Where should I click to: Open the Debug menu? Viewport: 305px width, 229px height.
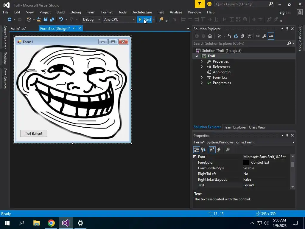click(76, 12)
